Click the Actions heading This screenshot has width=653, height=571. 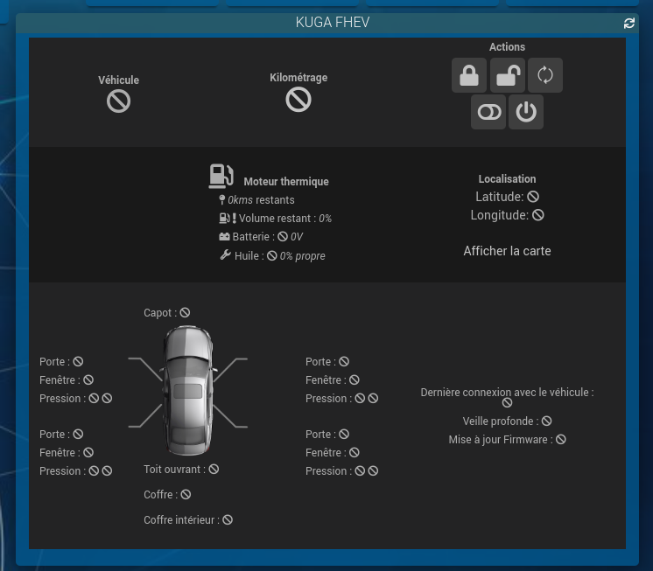pos(507,47)
